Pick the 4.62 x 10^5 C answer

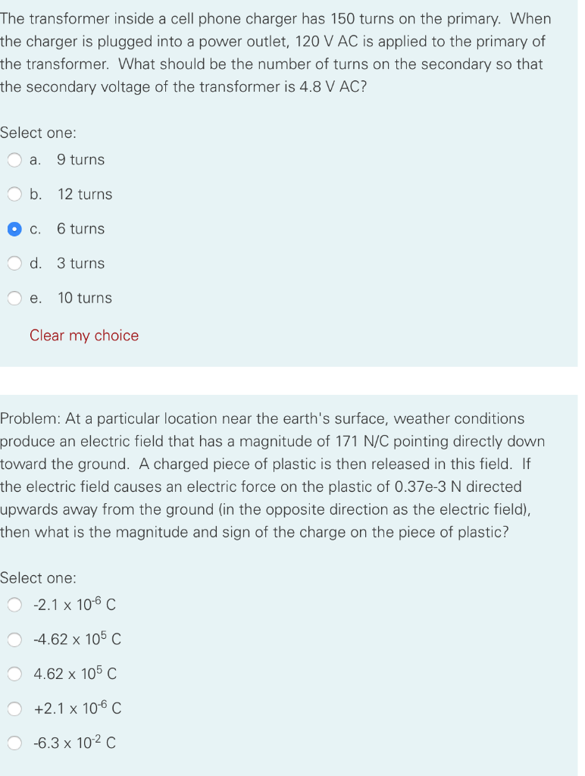[14, 674]
